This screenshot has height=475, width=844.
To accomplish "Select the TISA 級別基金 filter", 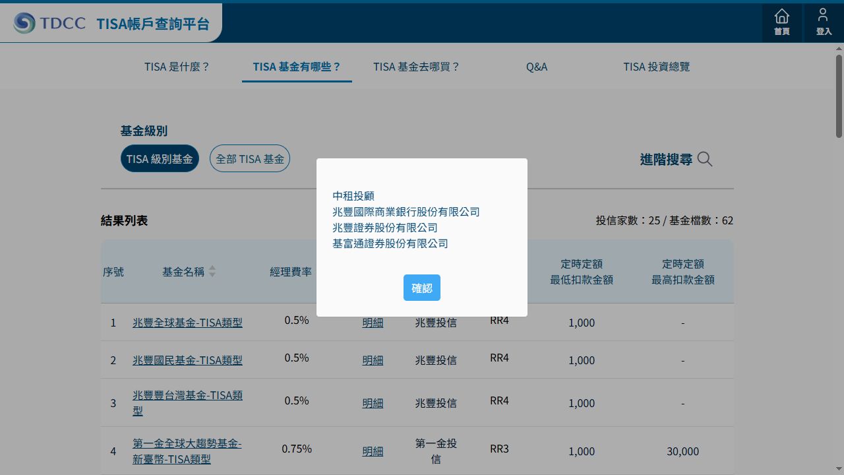I will [160, 158].
